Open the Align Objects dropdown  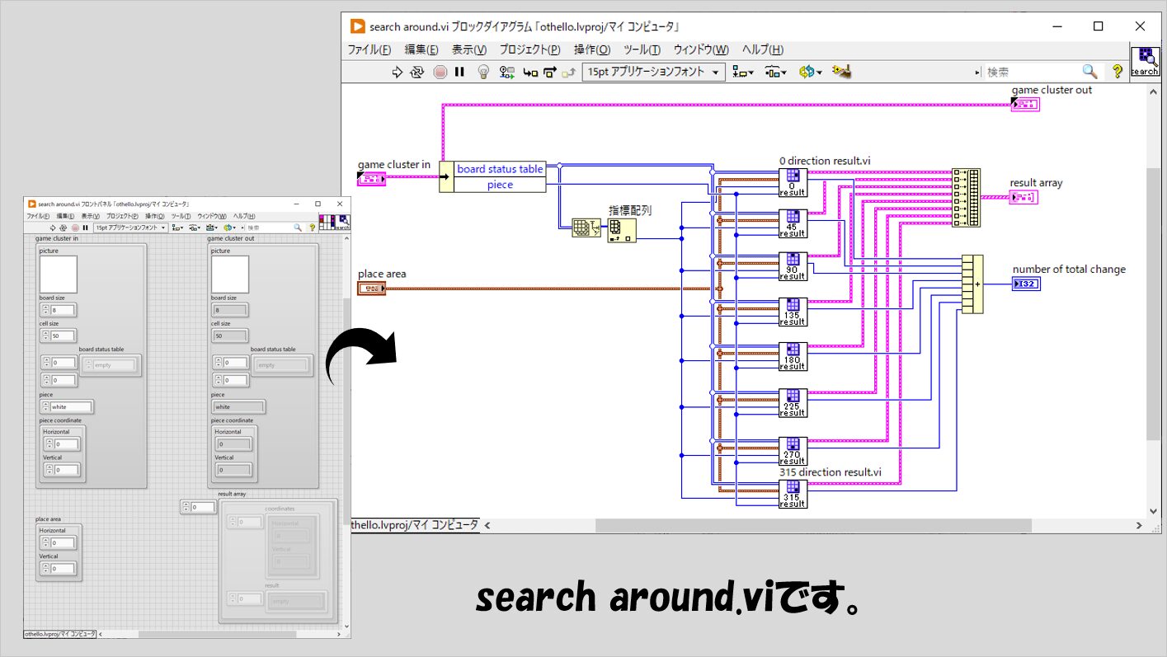click(743, 72)
